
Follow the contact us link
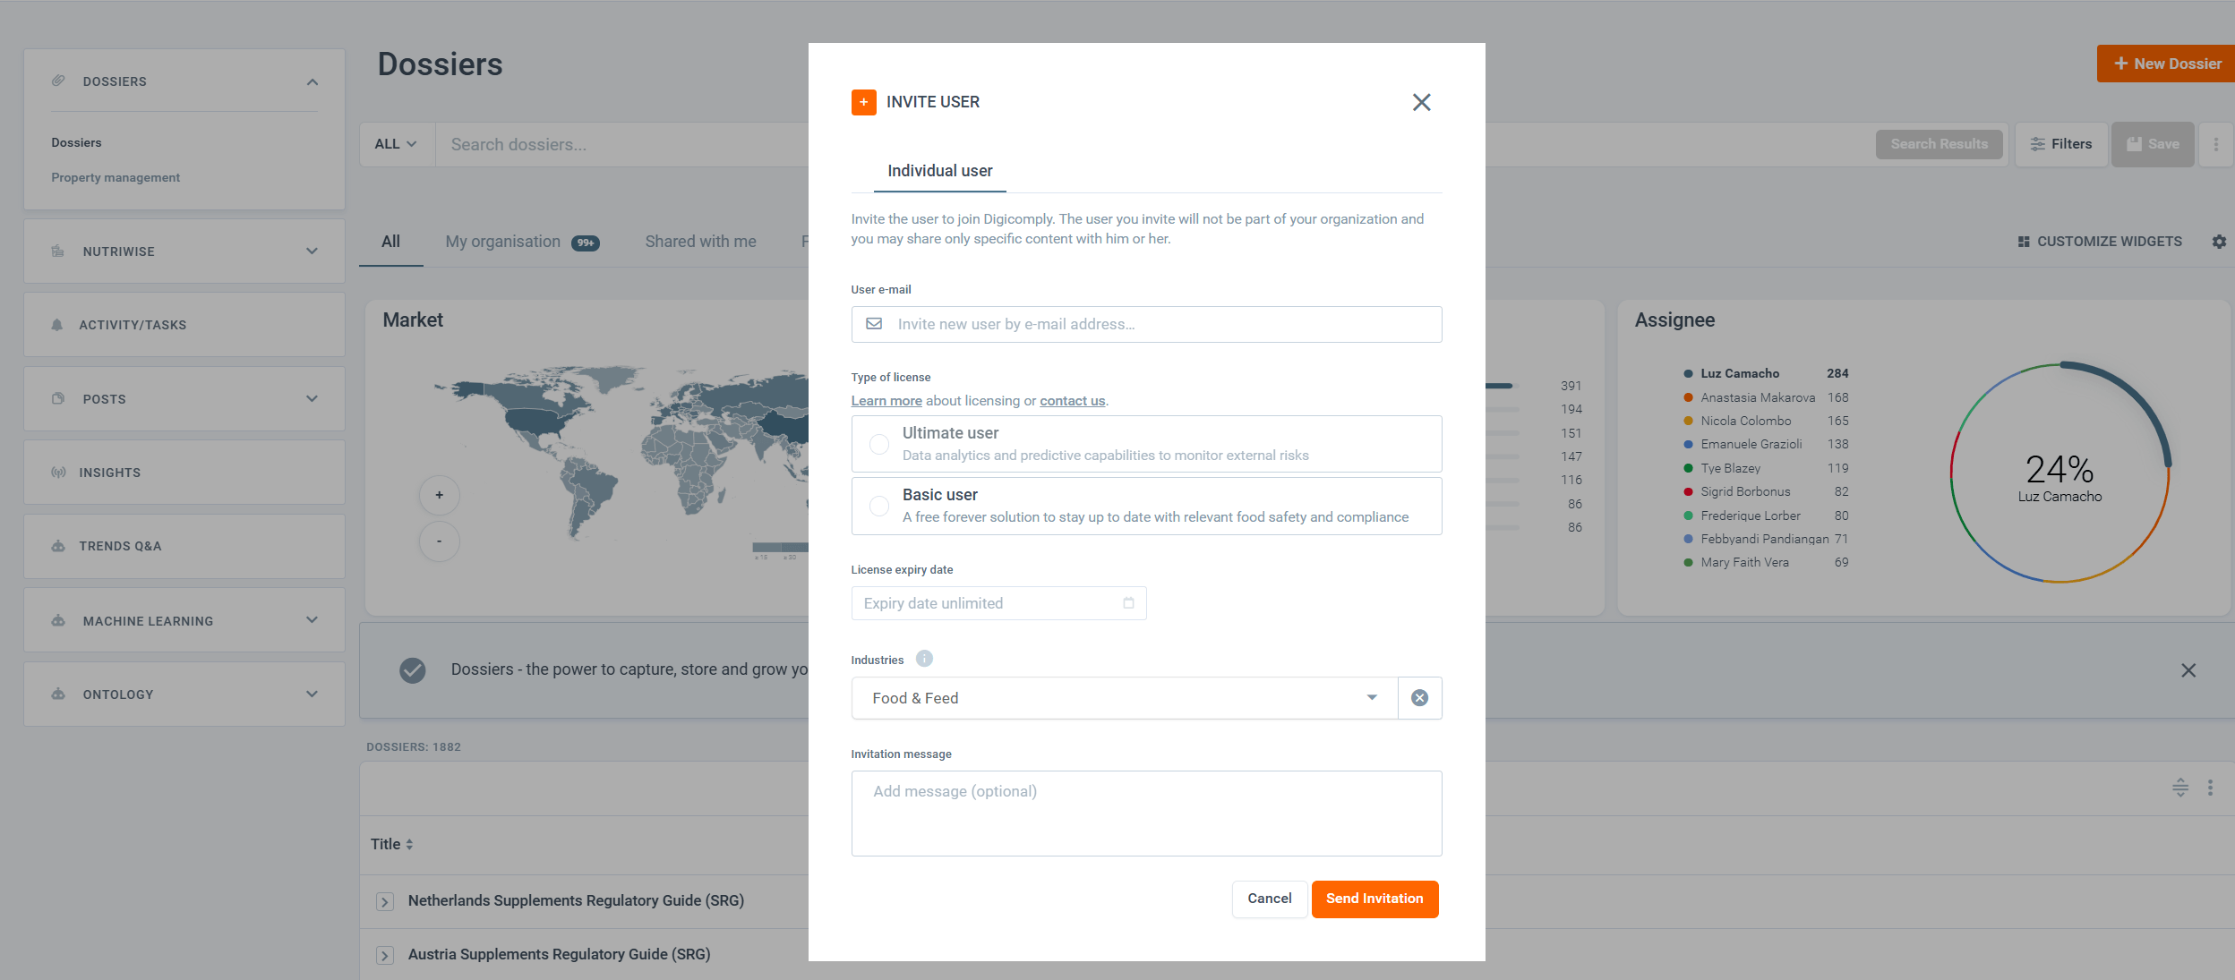(x=1072, y=401)
